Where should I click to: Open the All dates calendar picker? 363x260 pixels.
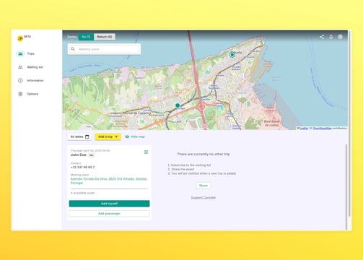pyautogui.click(x=79, y=136)
